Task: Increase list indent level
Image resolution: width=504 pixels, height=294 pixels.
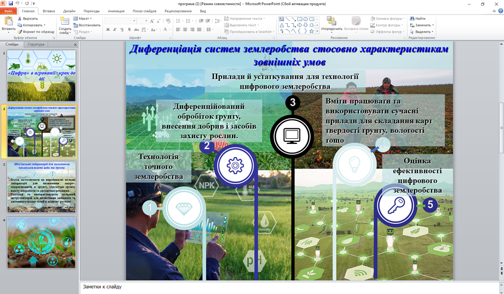Action: (208, 21)
